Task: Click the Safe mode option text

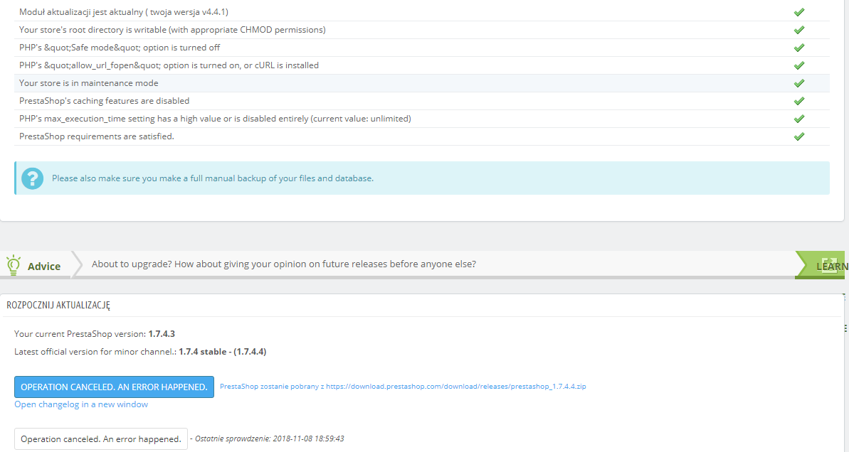Action: click(120, 48)
